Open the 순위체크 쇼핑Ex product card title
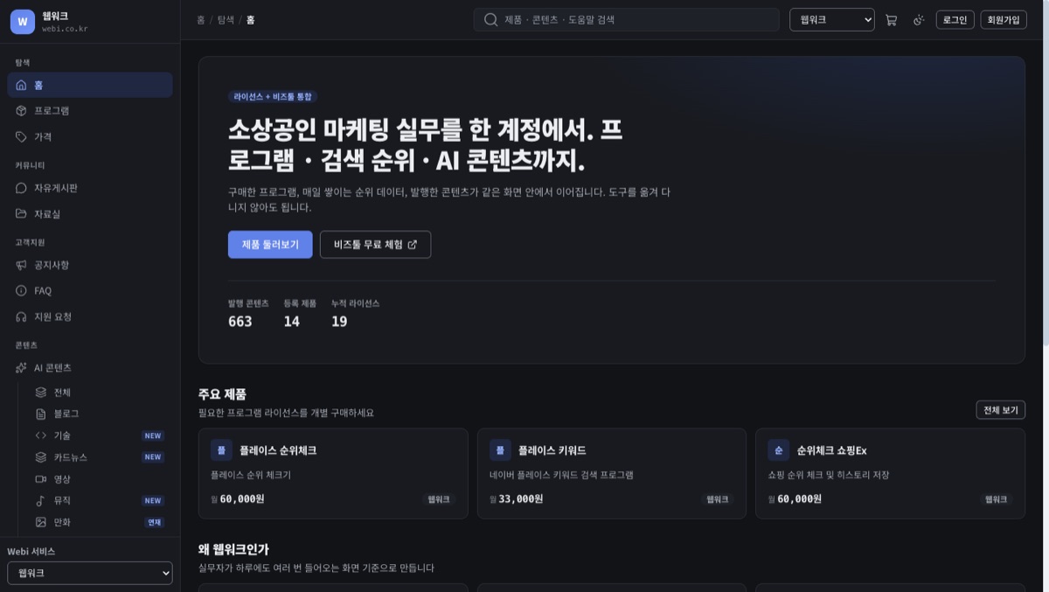1049x592 pixels. tap(831, 450)
